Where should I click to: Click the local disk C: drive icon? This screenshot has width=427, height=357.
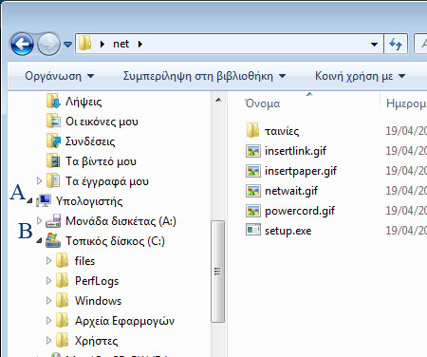pyautogui.click(x=53, y=241)
